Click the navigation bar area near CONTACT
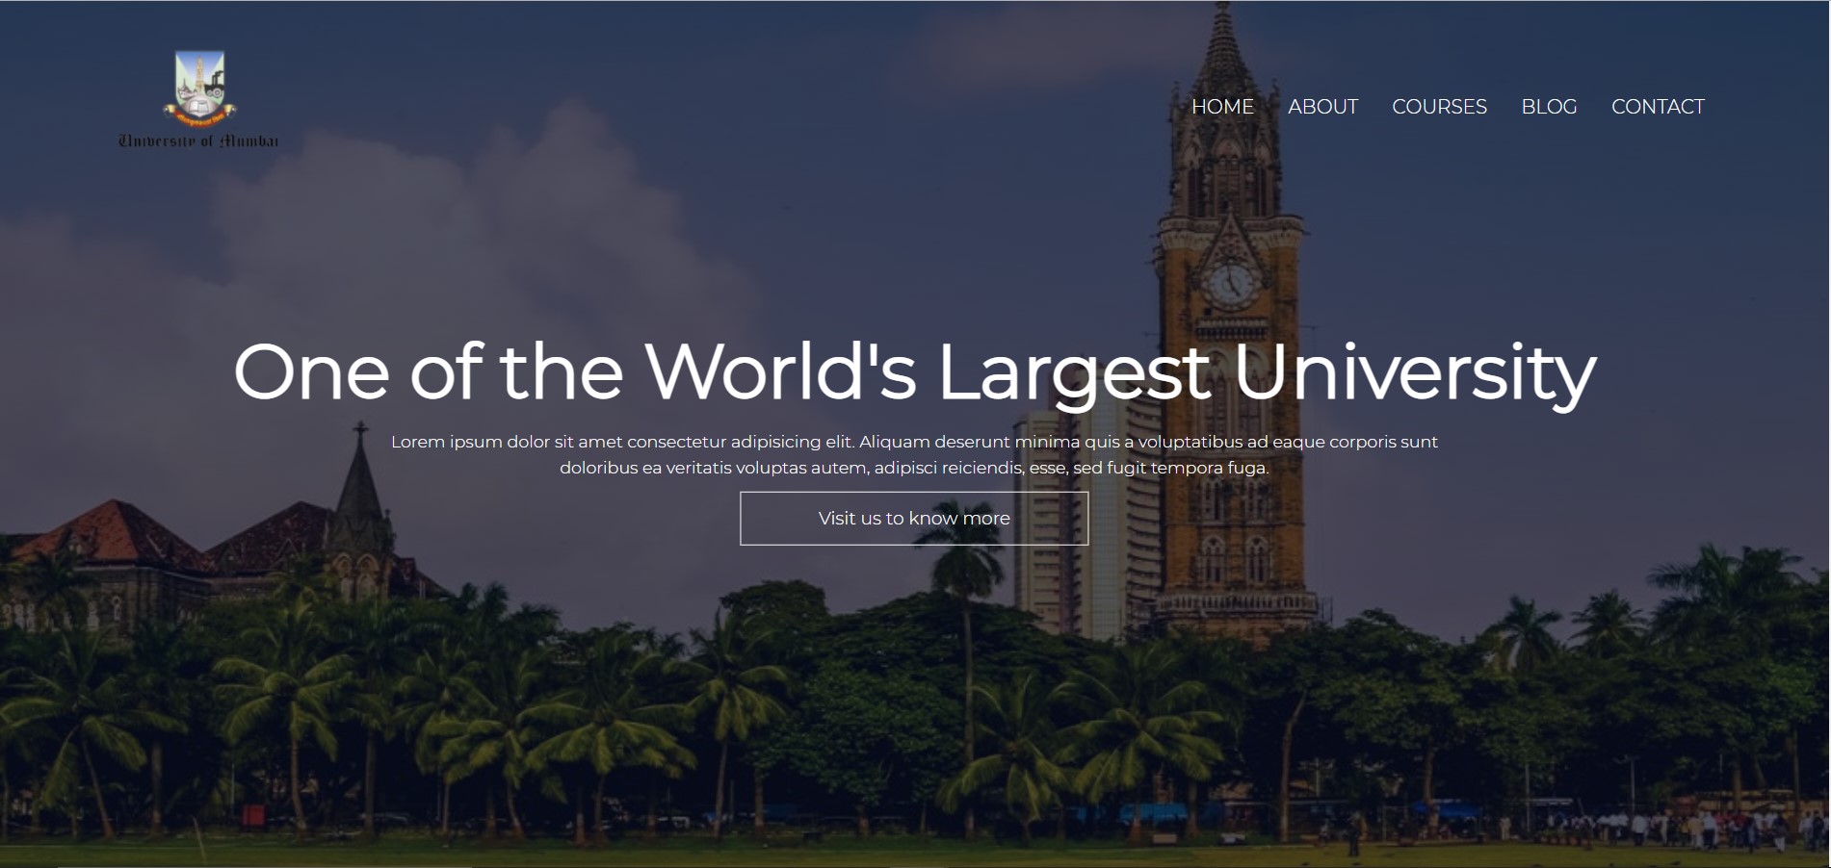The height and width of the screenshot is (868, 1831). pyautogui.click(x=1658, y=107)
